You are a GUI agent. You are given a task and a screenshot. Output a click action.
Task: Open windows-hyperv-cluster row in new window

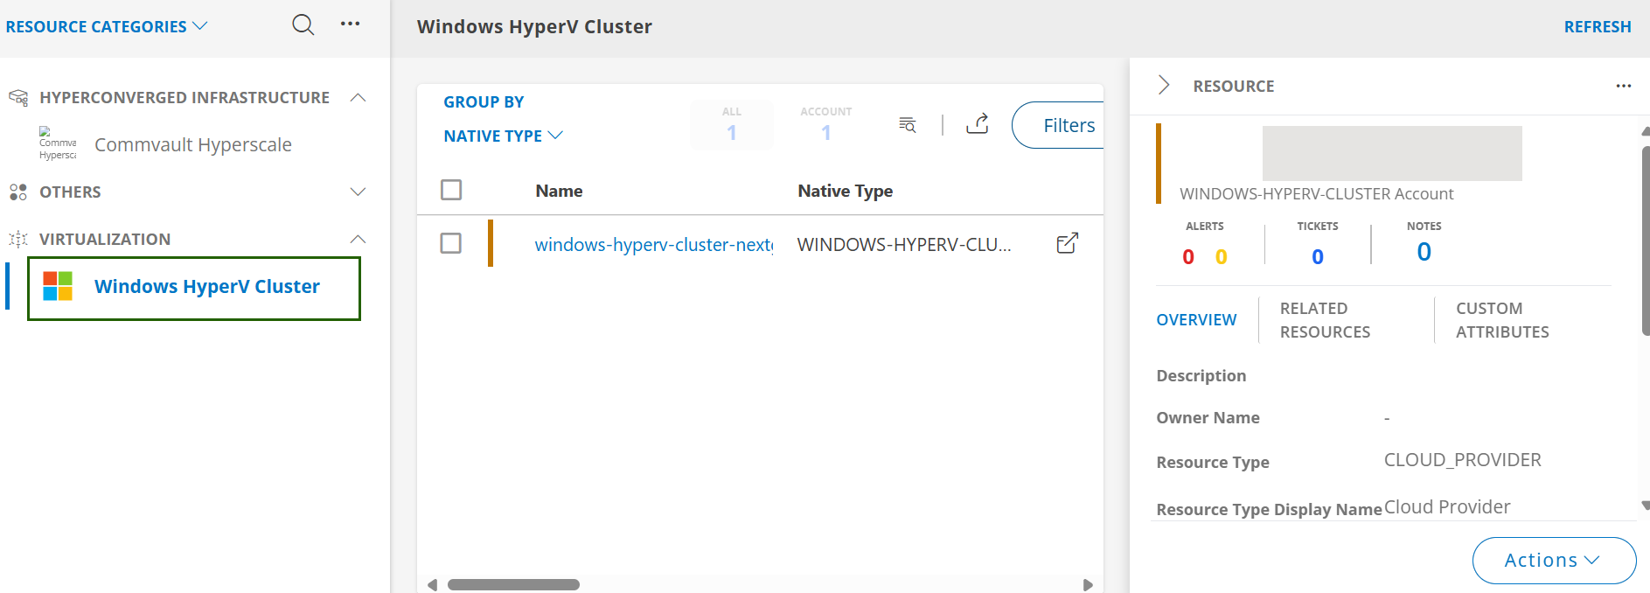[1068, 243]
